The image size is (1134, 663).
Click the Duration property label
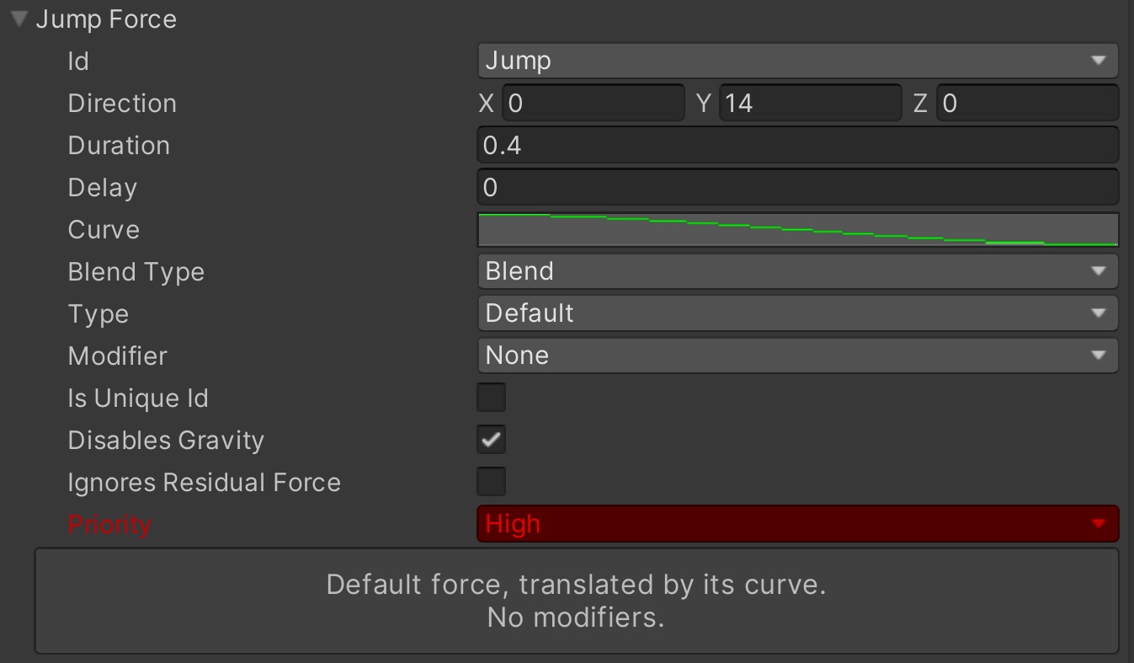[119, 146]
